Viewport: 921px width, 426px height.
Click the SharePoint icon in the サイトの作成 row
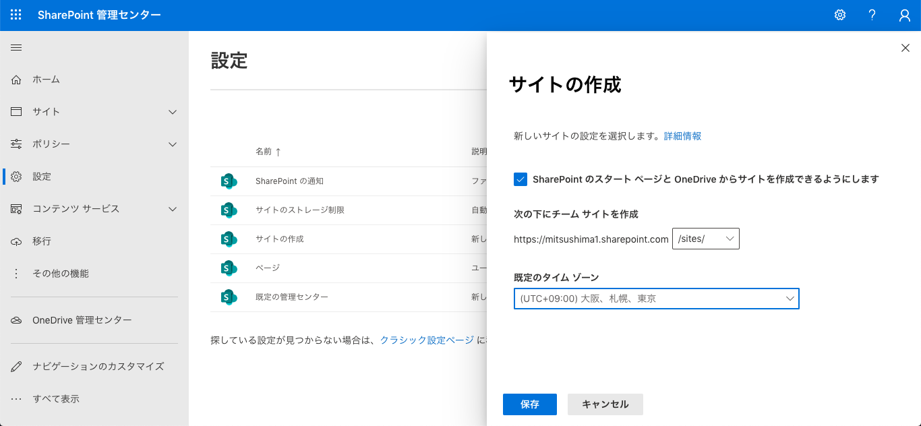click(x=229, y=239)
